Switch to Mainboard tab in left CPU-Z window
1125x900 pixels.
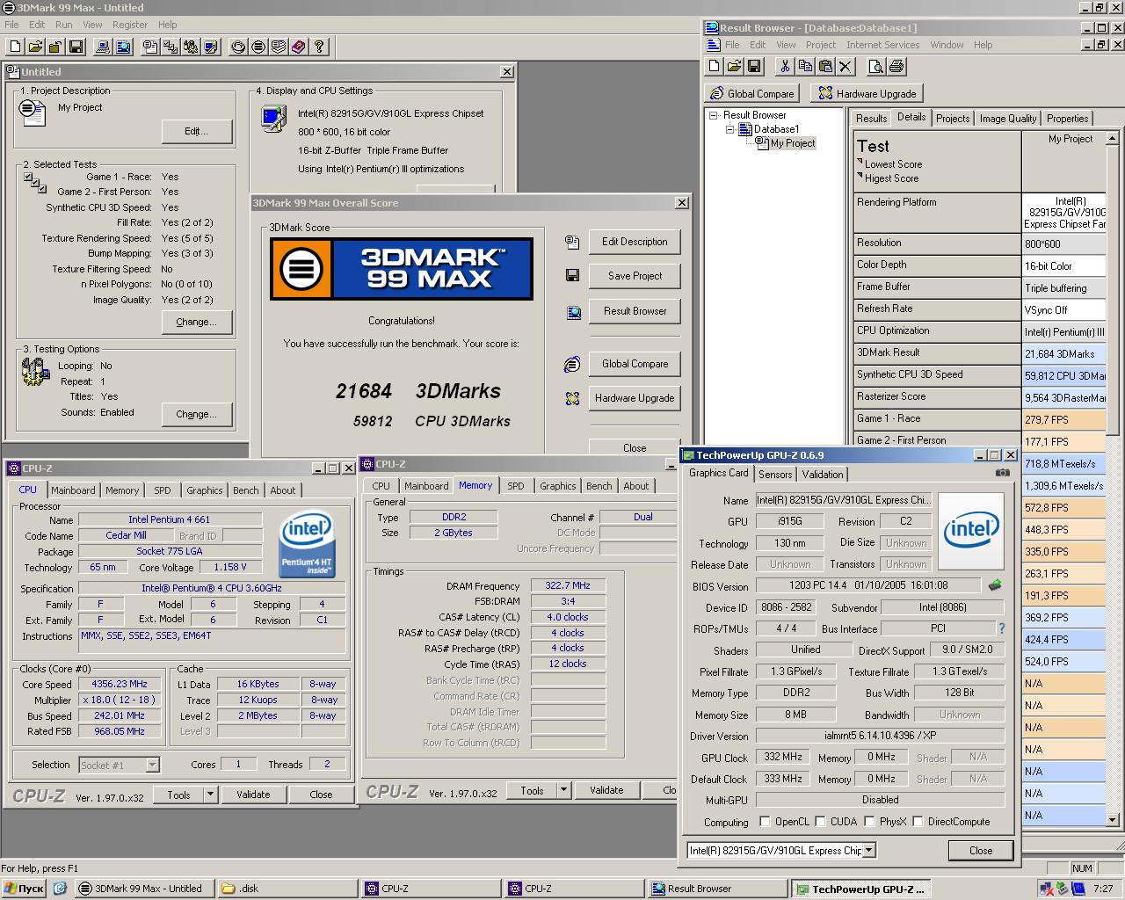[73, 490]
